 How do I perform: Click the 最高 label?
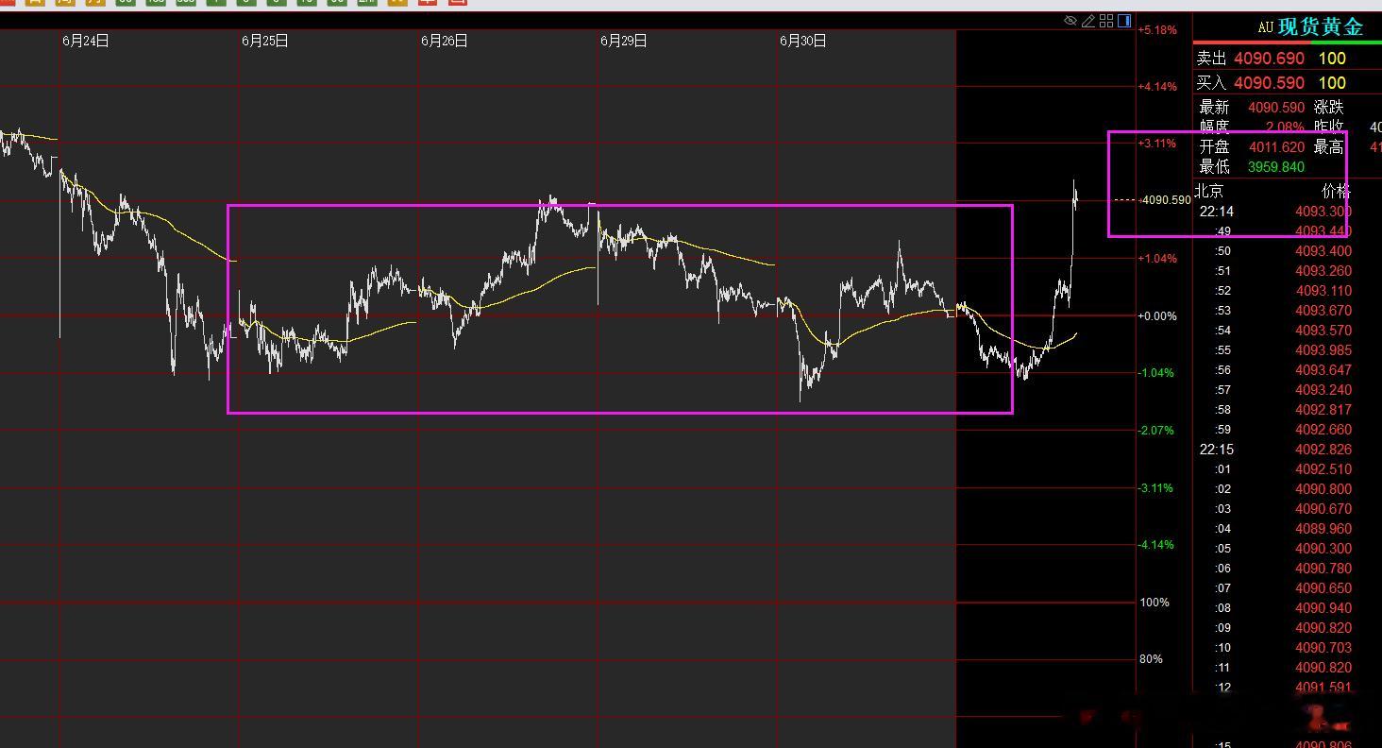coord(1328,147)
